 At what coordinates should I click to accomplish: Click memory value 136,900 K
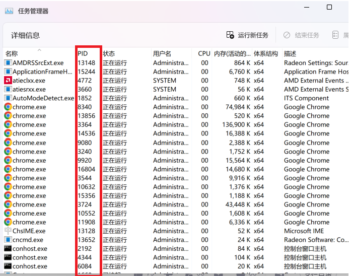tap(236, 125)
